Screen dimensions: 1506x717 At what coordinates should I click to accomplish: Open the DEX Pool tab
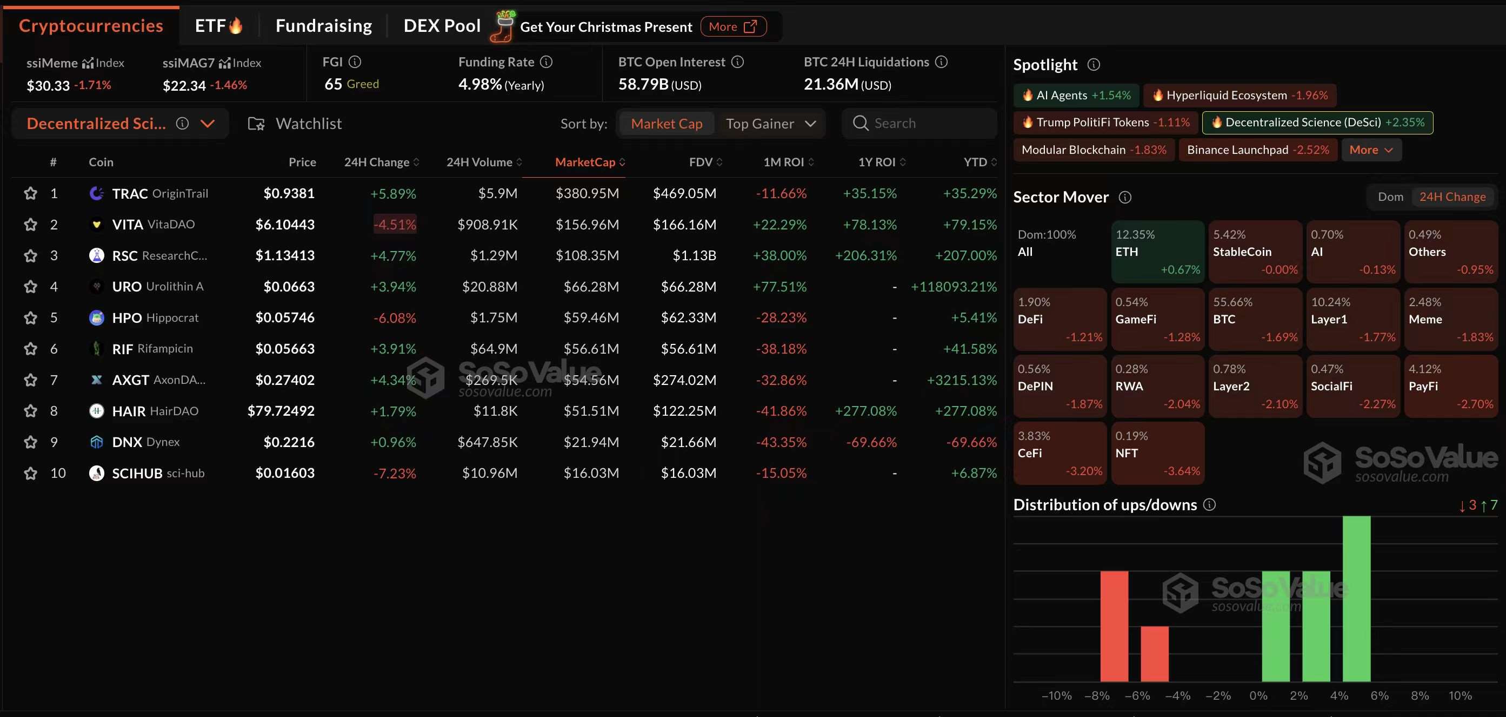(x=442, y=26)
